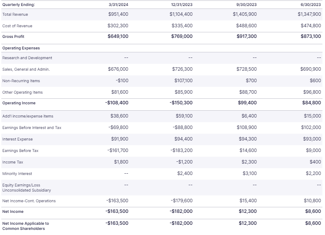Select the Interest Expense row label

tap(17, 139)
